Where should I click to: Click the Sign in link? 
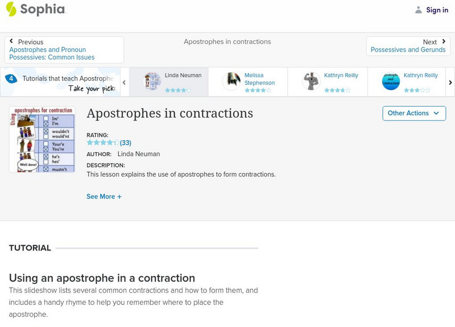pyautogui.click(x=437, y=10)
